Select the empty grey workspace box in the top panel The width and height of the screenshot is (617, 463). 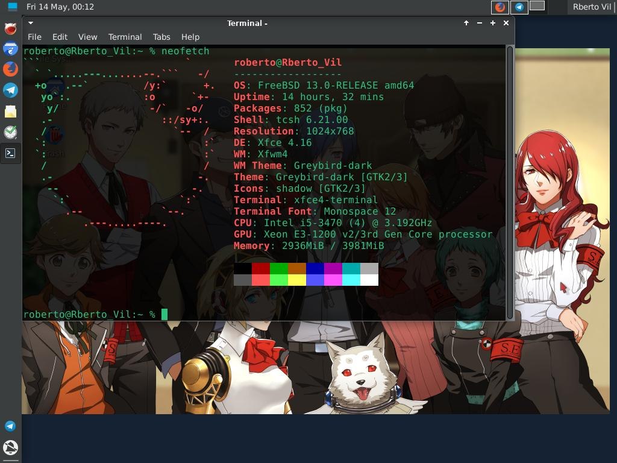click(537, 5)
